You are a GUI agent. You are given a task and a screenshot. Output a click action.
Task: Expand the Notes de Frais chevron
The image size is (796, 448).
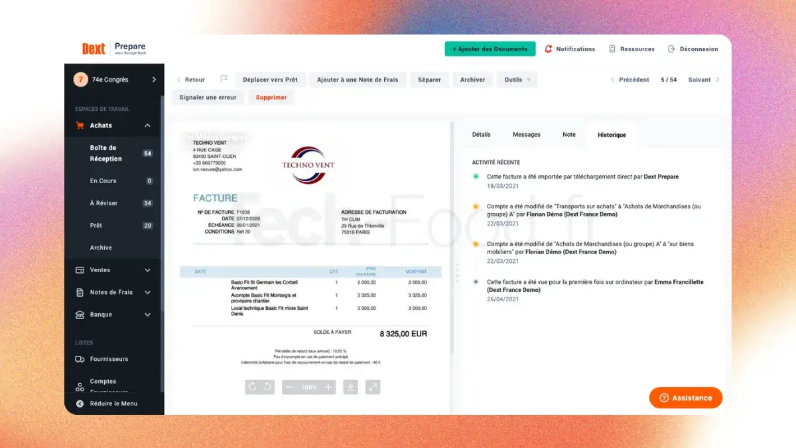tap(147, 292)
